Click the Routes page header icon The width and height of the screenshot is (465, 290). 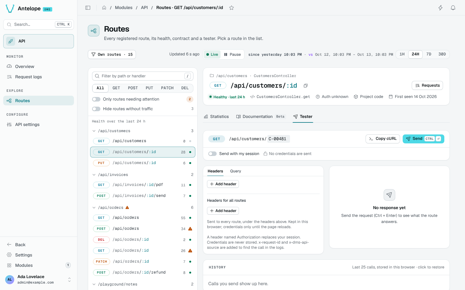(x=94, y=31)
